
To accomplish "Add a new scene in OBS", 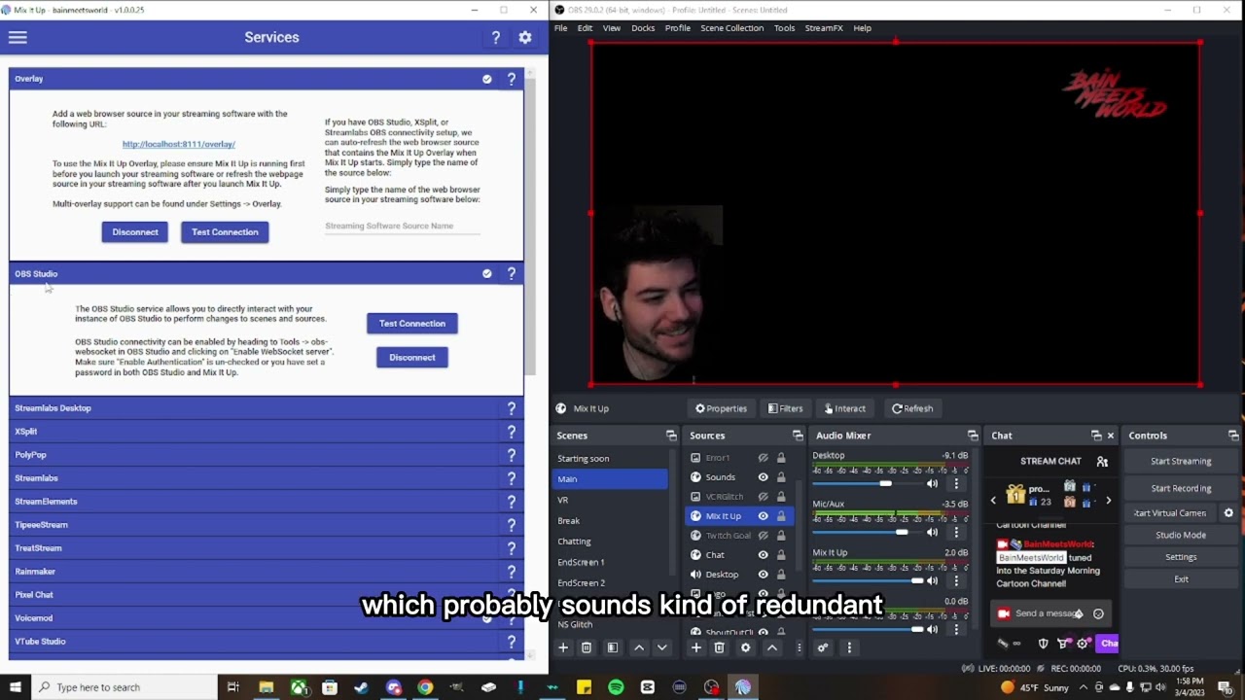I will [562, 647].
